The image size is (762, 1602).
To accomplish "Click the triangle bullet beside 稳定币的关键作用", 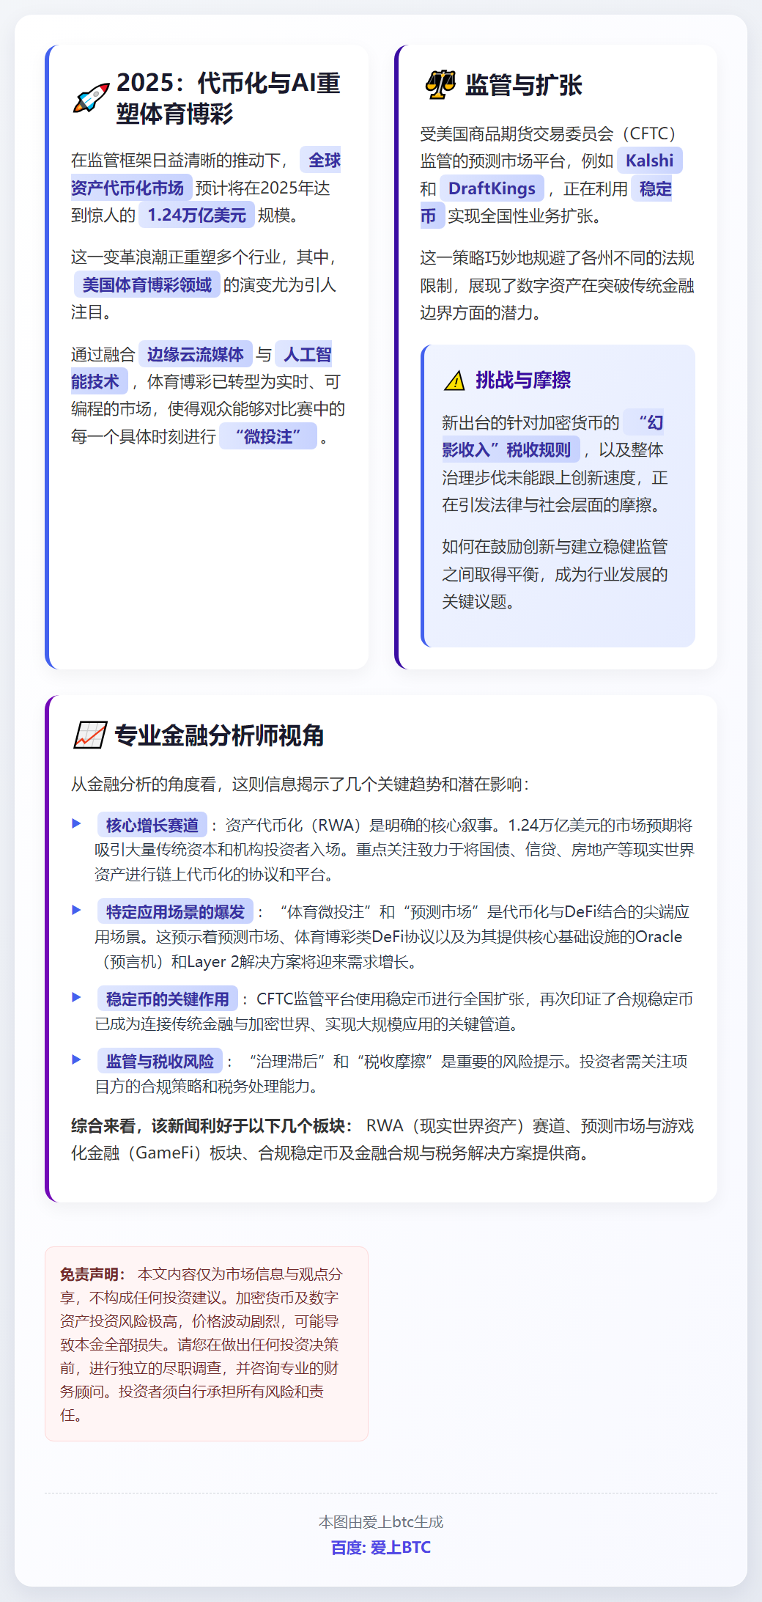I will click(76, 998).
